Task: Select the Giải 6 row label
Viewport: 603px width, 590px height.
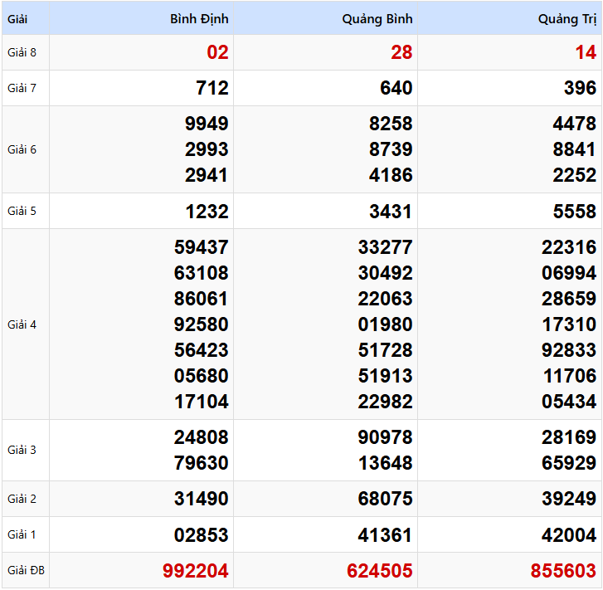Action: (22, 149)
